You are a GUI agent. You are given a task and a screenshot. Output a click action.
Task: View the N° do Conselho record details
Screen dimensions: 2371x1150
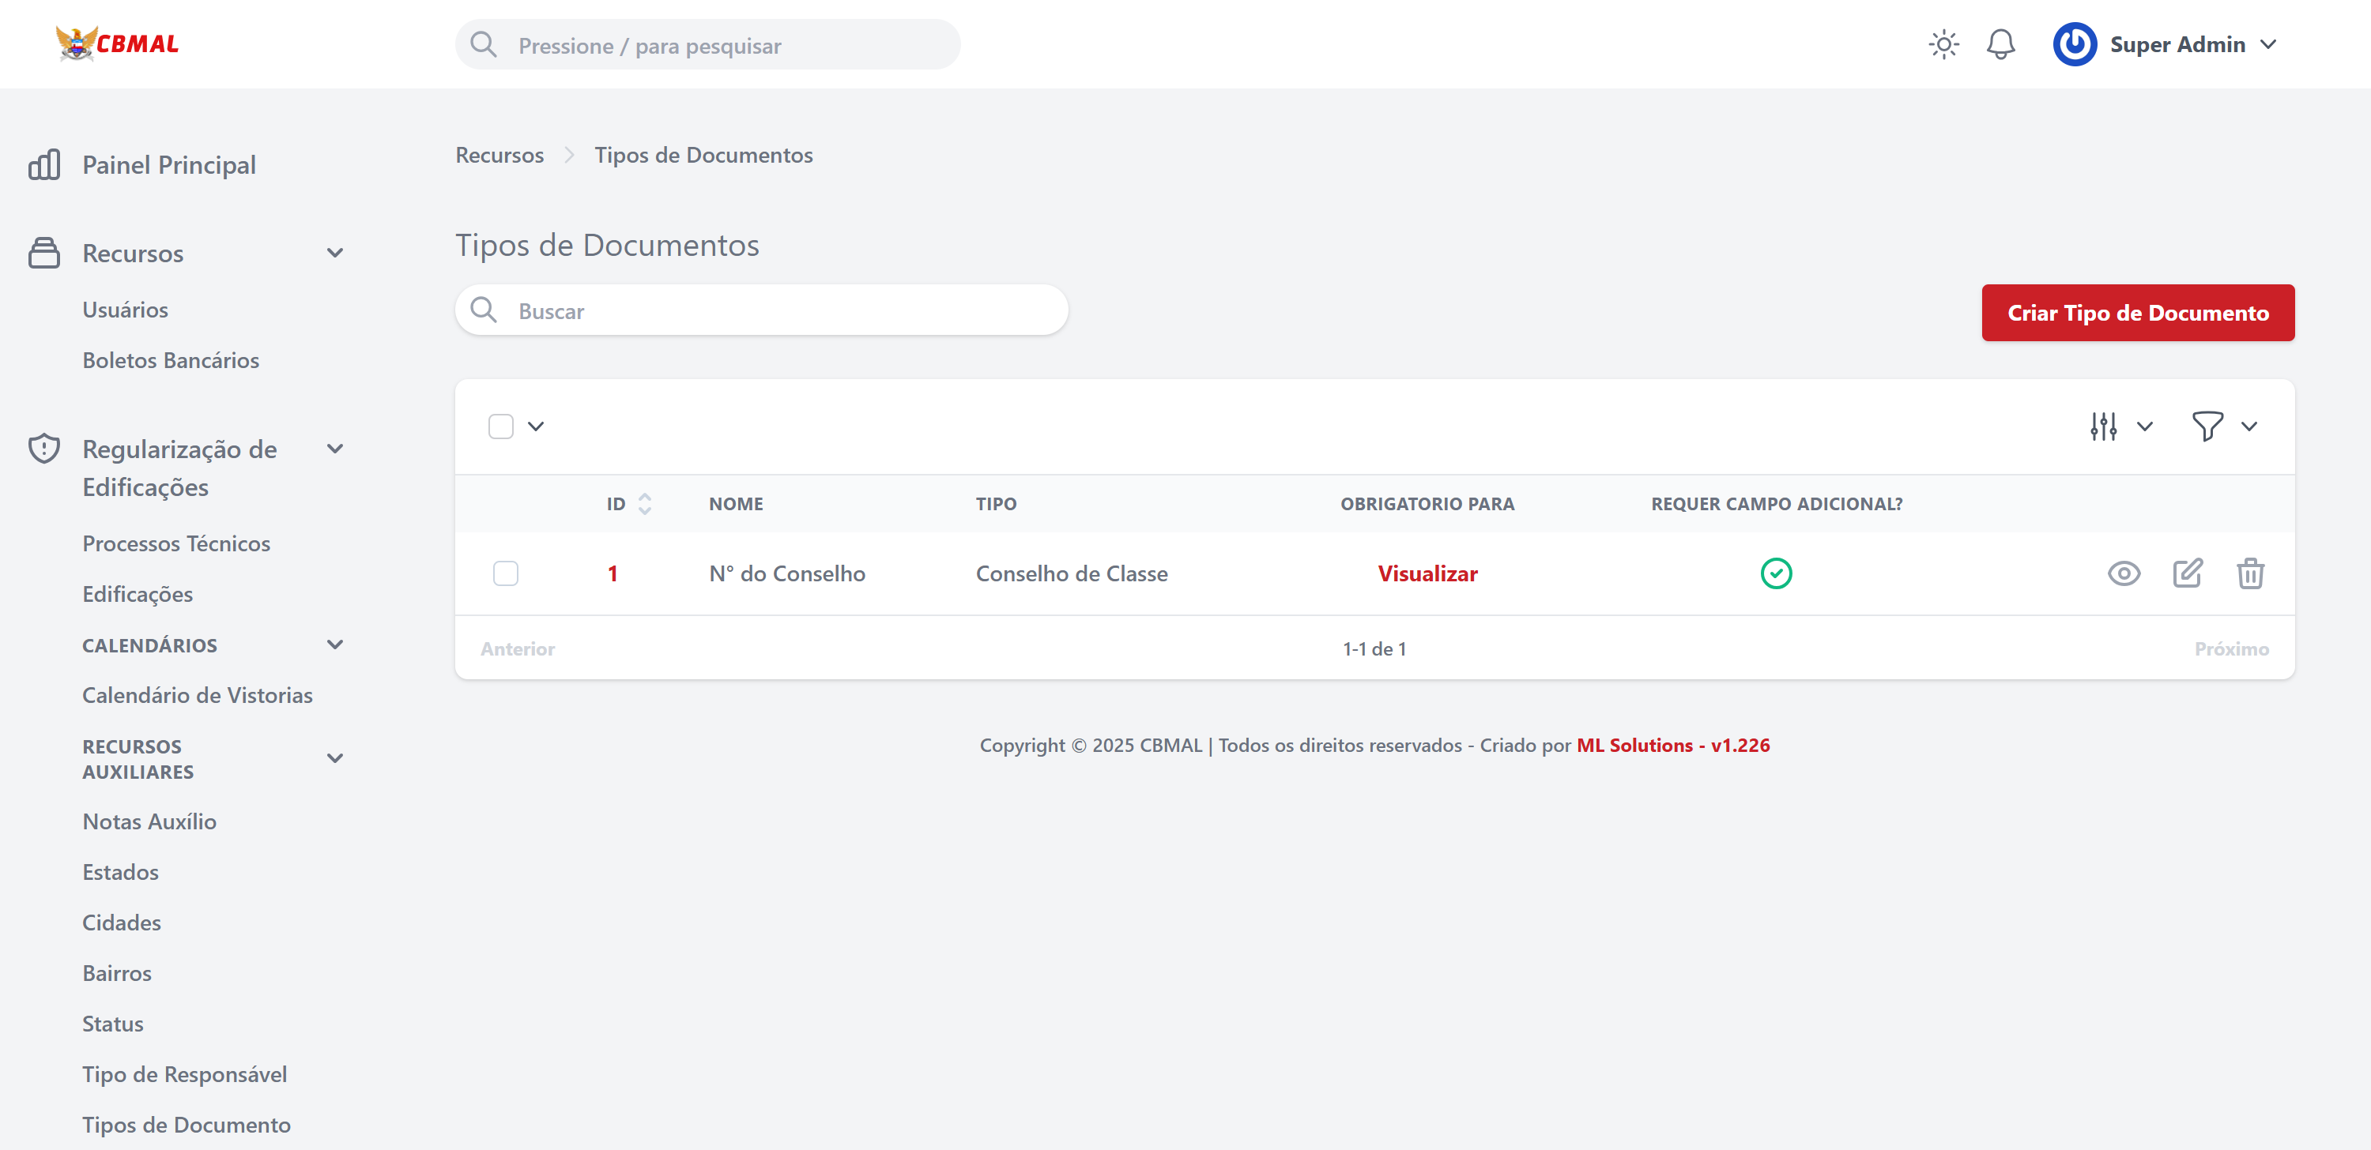[2124, 573]
